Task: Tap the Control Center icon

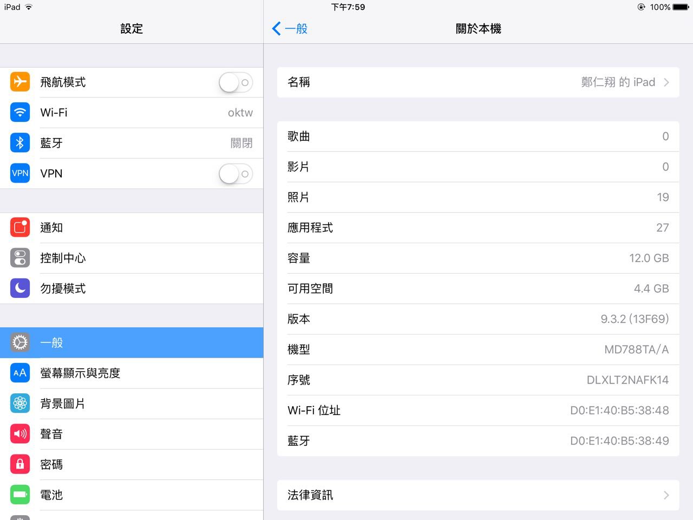Action: 20,258
